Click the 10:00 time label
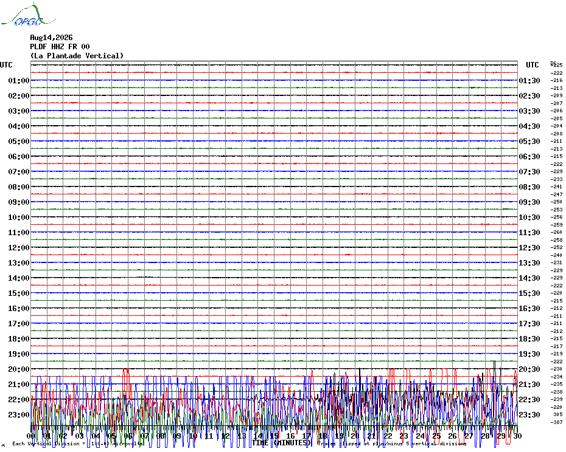This screenshot has width=566, height=452. [19, 217]
